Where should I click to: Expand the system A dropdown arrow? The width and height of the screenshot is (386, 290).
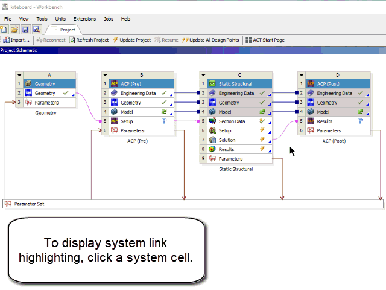pyautogui.click(x=19, y=75)
